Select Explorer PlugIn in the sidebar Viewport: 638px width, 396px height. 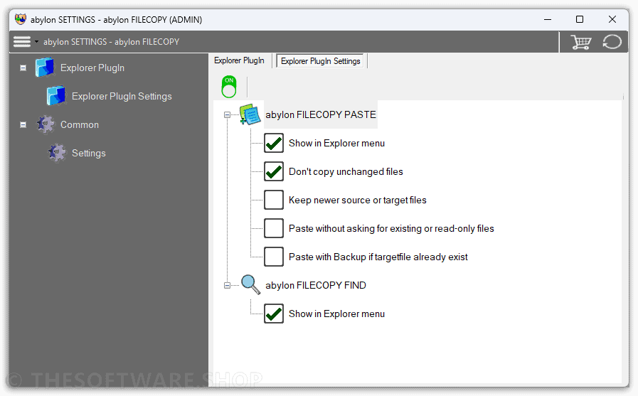(92, 68)
